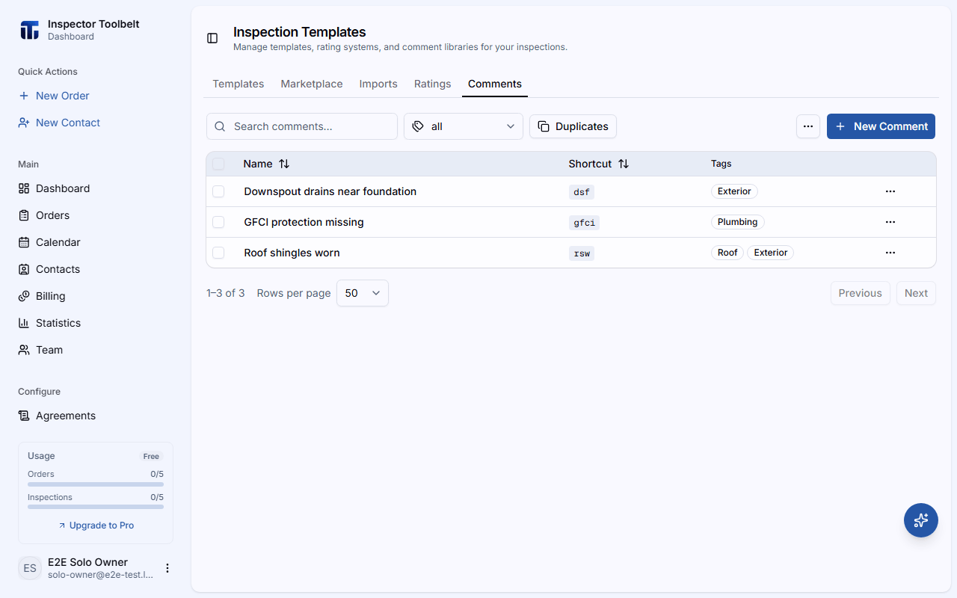957x598 pixels.
Task: Click the Downspout drains near foundation name
Action: (330, 191)
